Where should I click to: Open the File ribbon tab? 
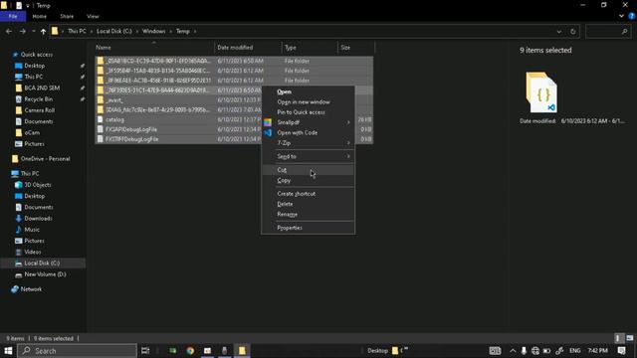(x=13, y=16)
